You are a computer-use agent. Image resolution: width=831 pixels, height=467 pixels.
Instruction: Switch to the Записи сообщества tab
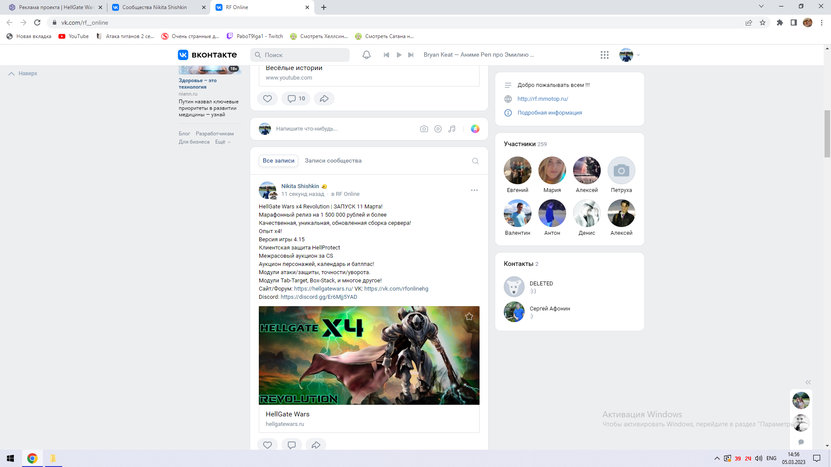[333, 161]
